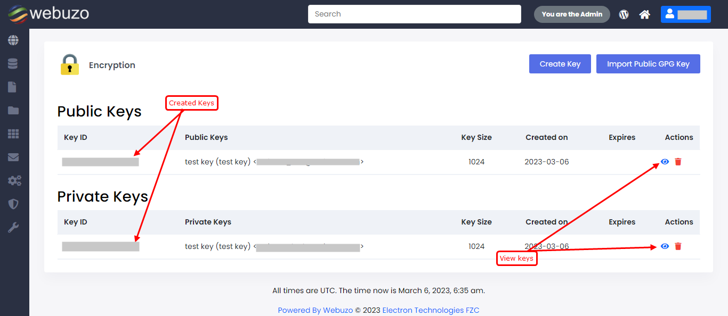Click the gears settings icon in the sidebar

point(14,181)
